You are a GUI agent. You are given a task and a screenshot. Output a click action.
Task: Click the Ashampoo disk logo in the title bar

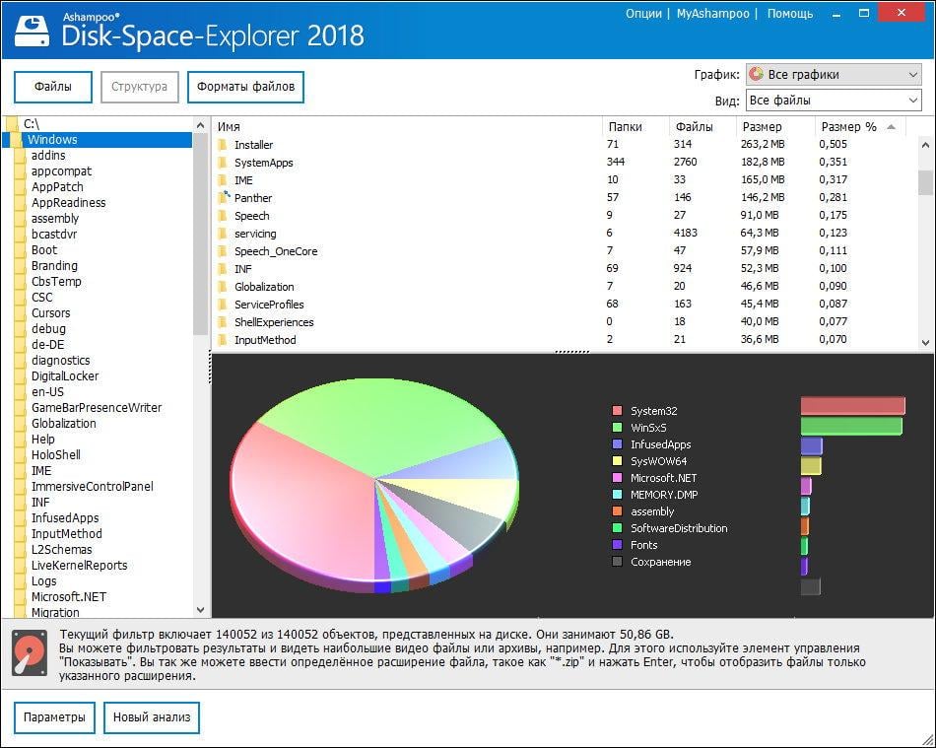[x=33, y=31]
